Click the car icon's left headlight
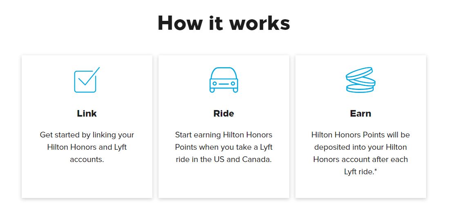 click(214, 83)
